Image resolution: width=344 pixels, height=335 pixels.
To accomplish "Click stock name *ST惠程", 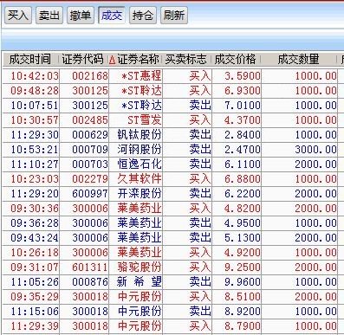I will coord(141,76).
